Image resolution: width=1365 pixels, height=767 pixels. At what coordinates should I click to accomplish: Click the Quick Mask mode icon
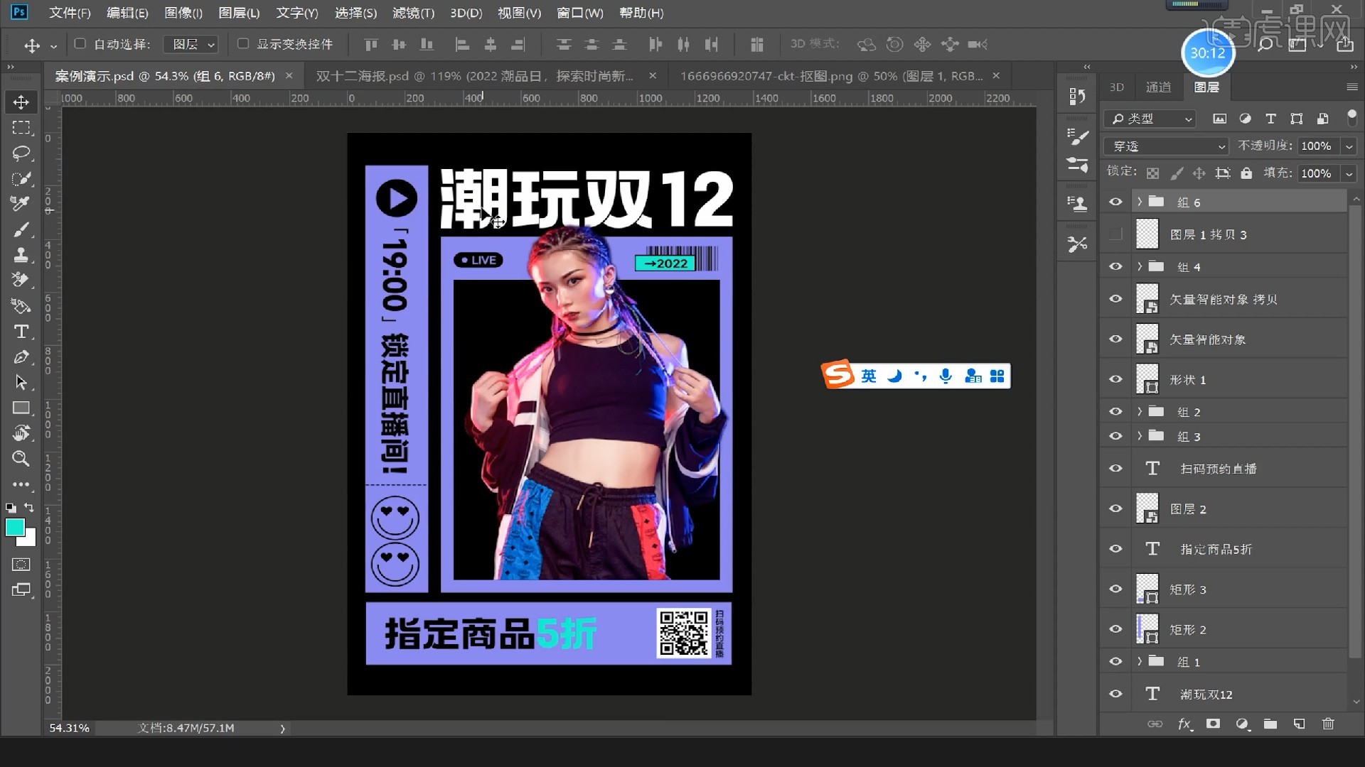click(21, 565)
